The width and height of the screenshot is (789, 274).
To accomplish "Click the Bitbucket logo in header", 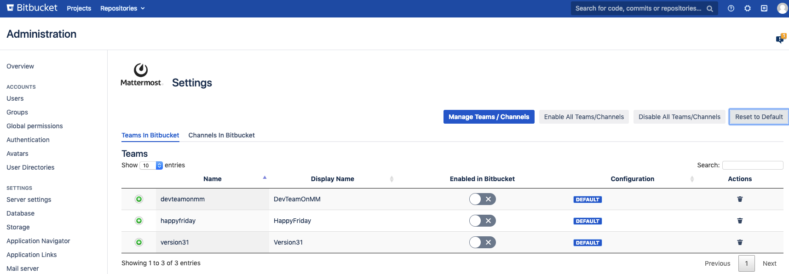I will pos(32,8).
